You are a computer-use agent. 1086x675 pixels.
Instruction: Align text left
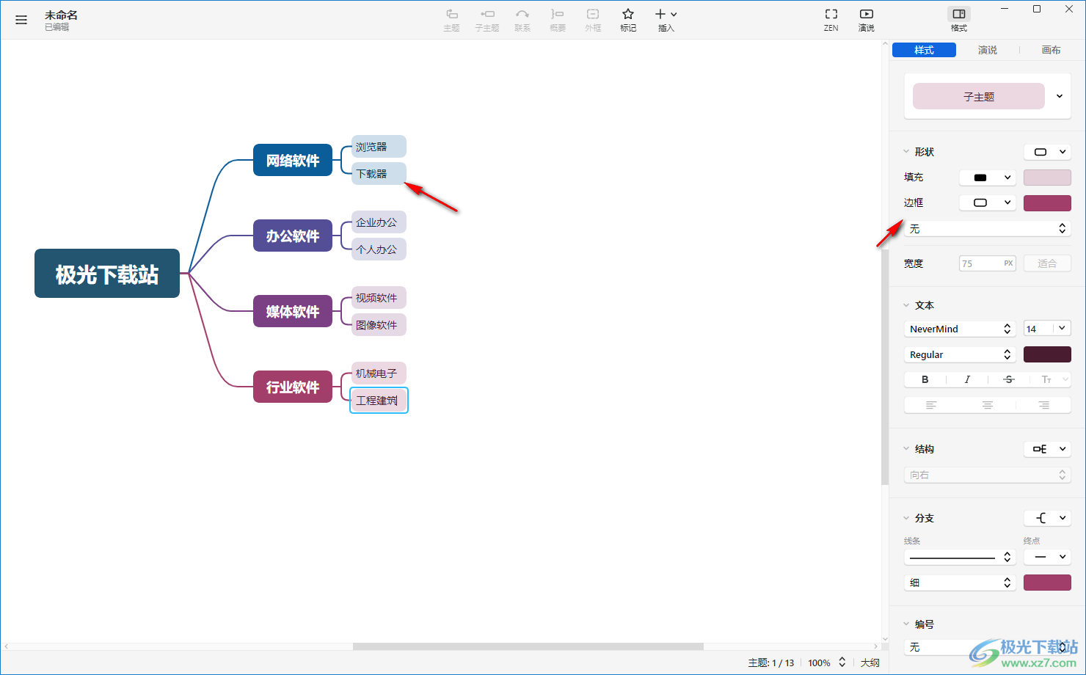tap(931, 405)
